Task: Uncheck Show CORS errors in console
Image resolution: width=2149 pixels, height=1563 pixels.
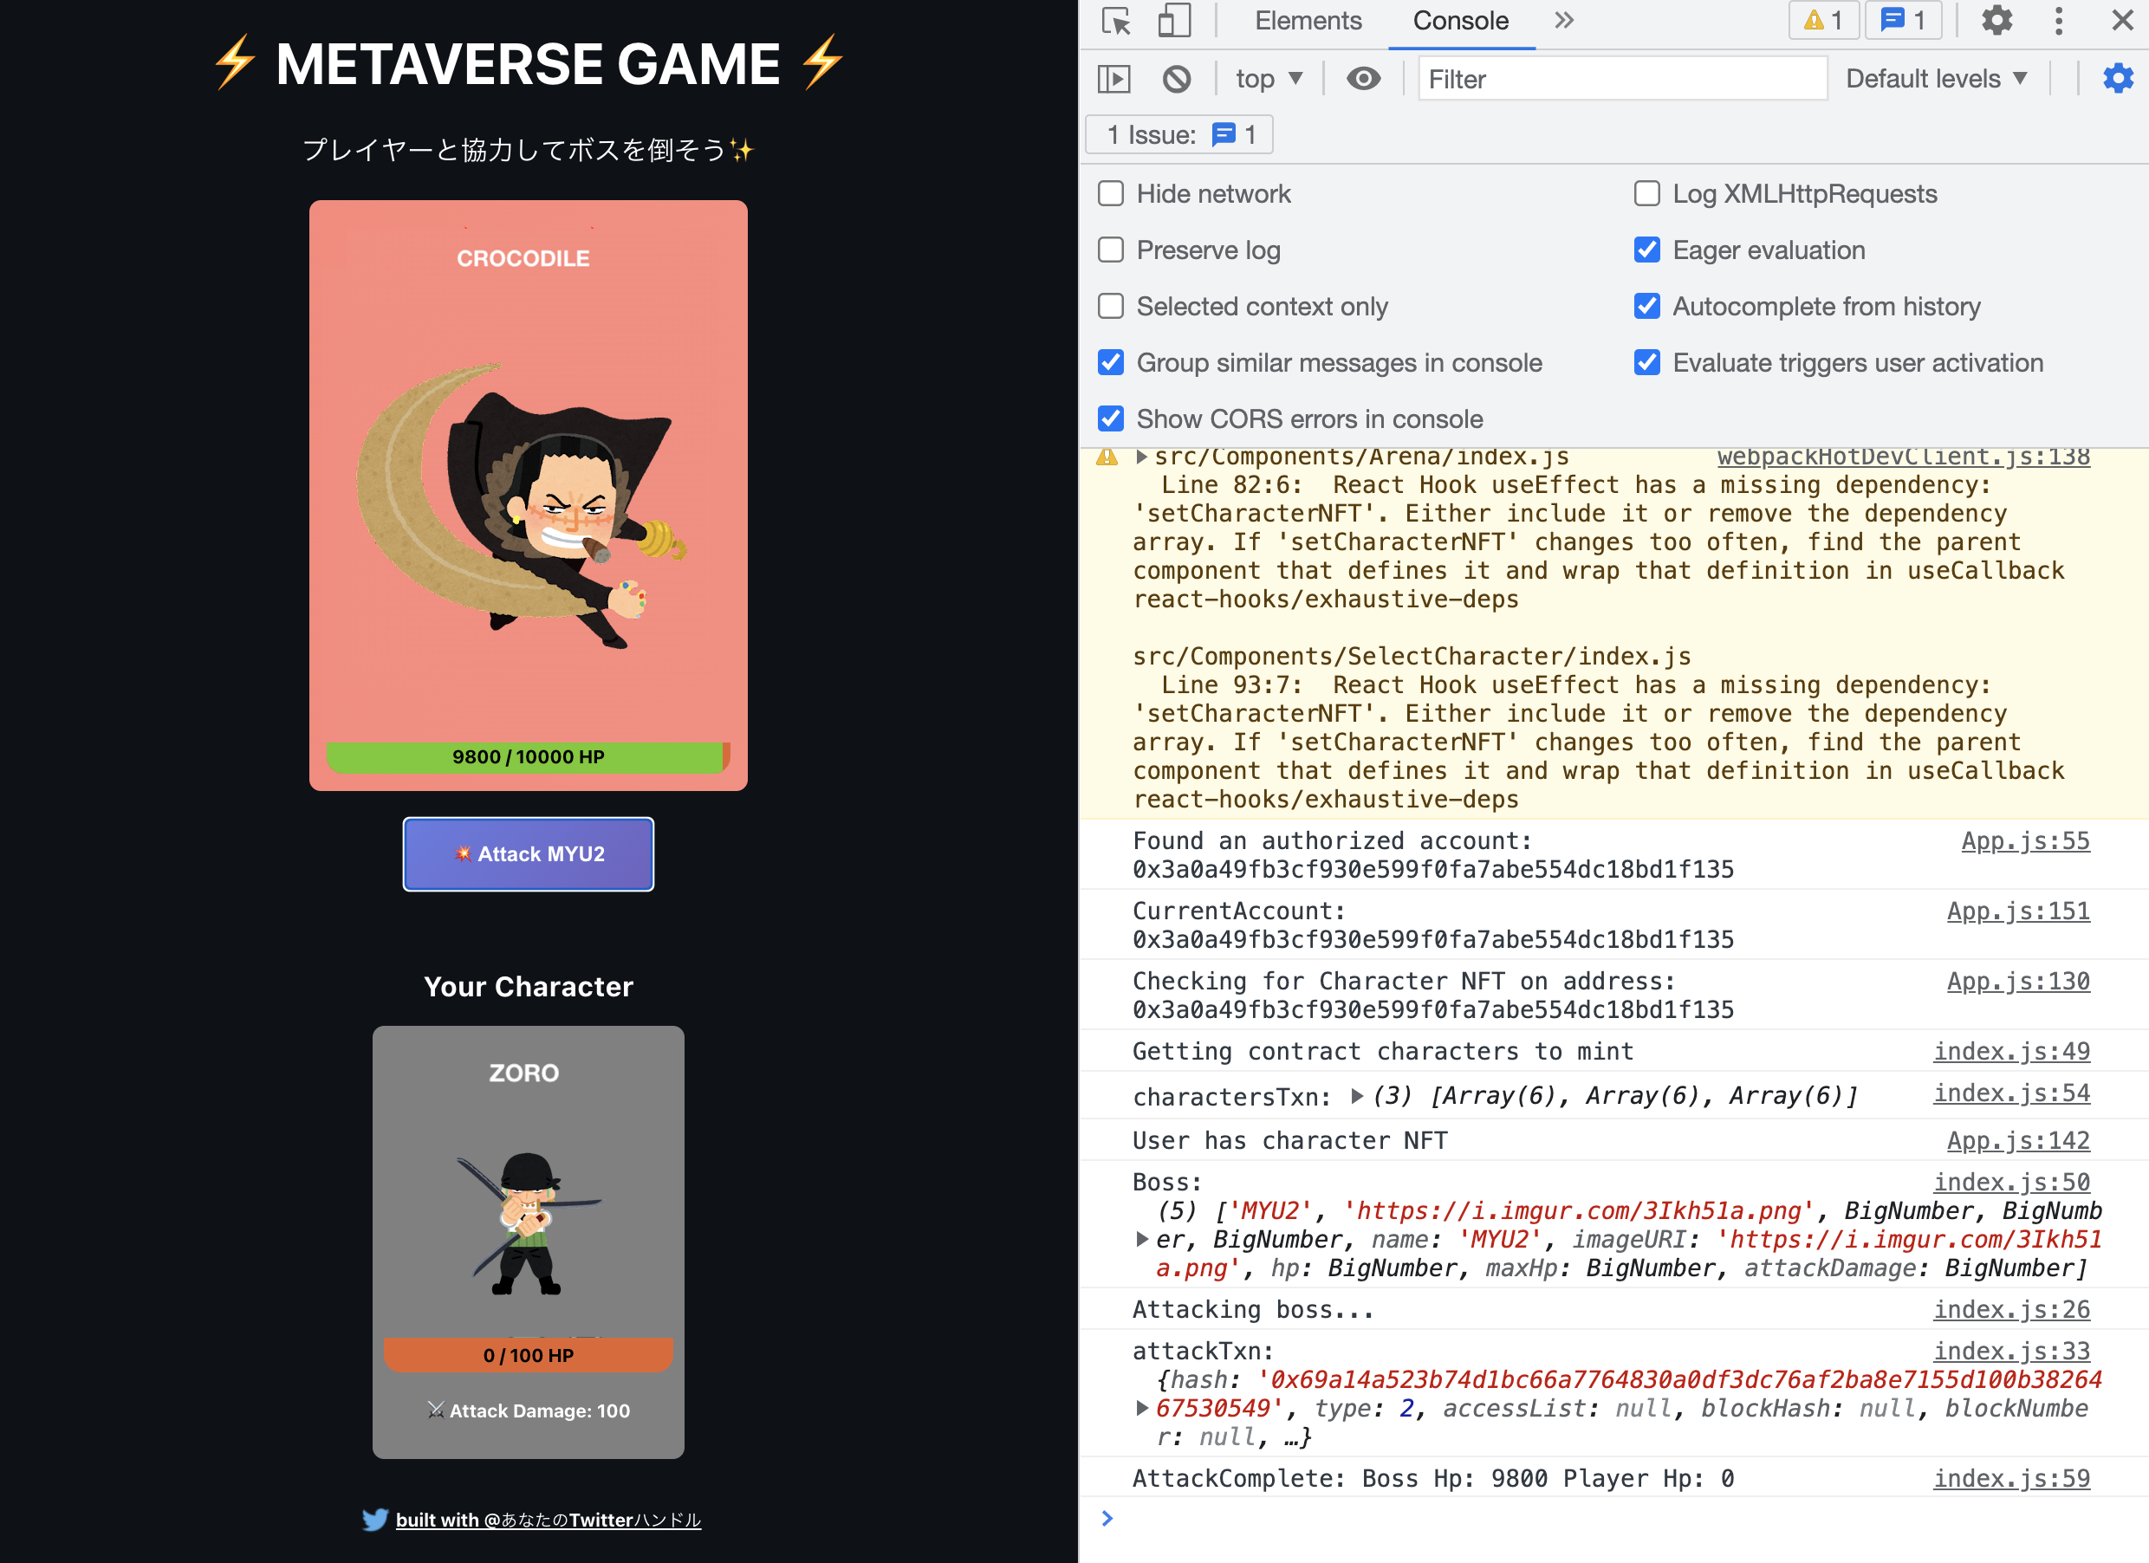Action: tap(1111, 418)
